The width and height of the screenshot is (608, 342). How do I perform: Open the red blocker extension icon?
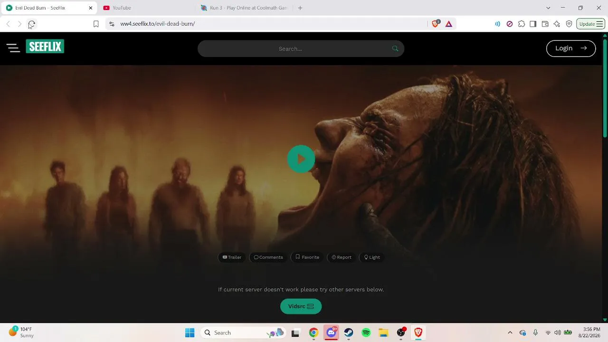tap(510, 24)
